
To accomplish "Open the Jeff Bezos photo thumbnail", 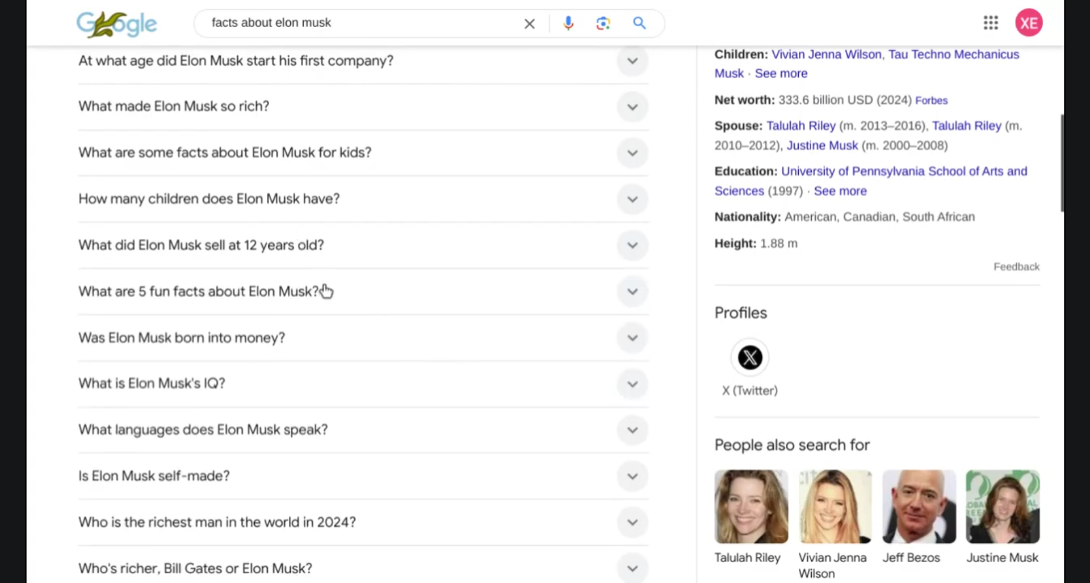I will pos(919,506).
